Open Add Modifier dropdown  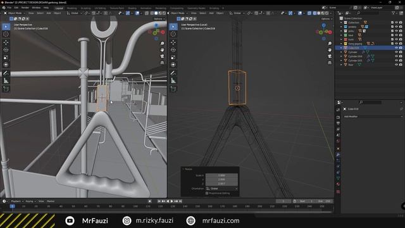[x=373, y=117]
